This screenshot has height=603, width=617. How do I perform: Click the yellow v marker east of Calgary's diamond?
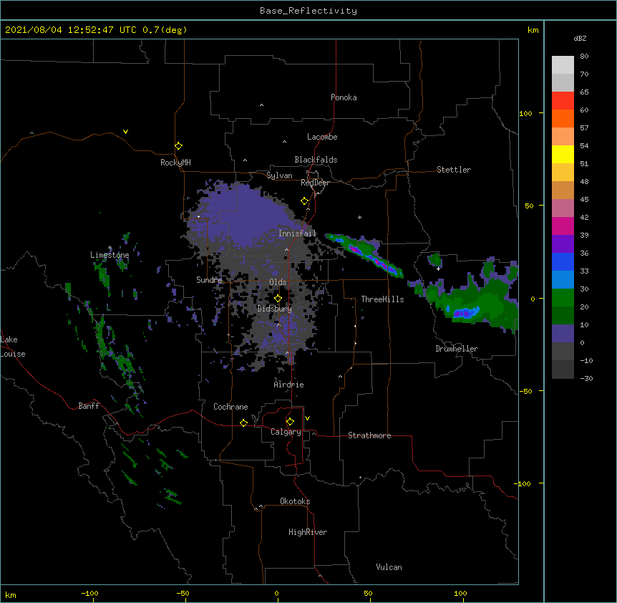(x=307, y=418)
